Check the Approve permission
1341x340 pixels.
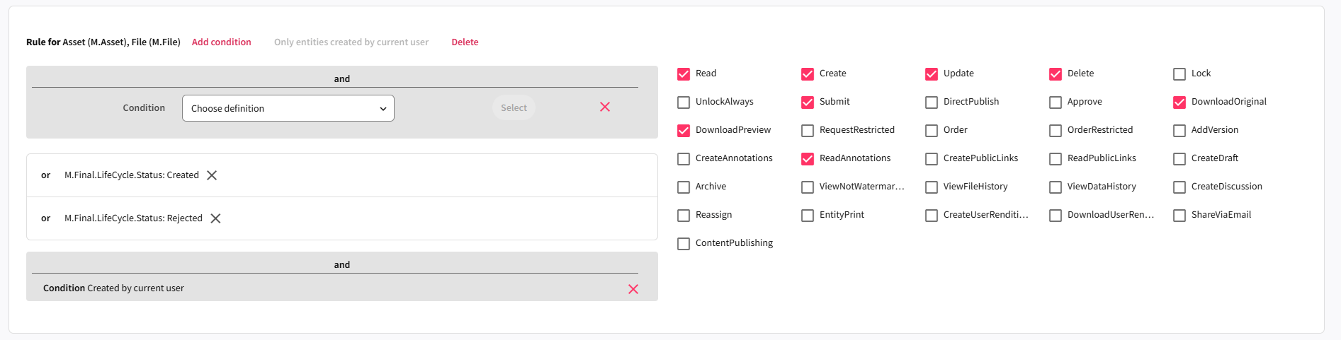1056,102
